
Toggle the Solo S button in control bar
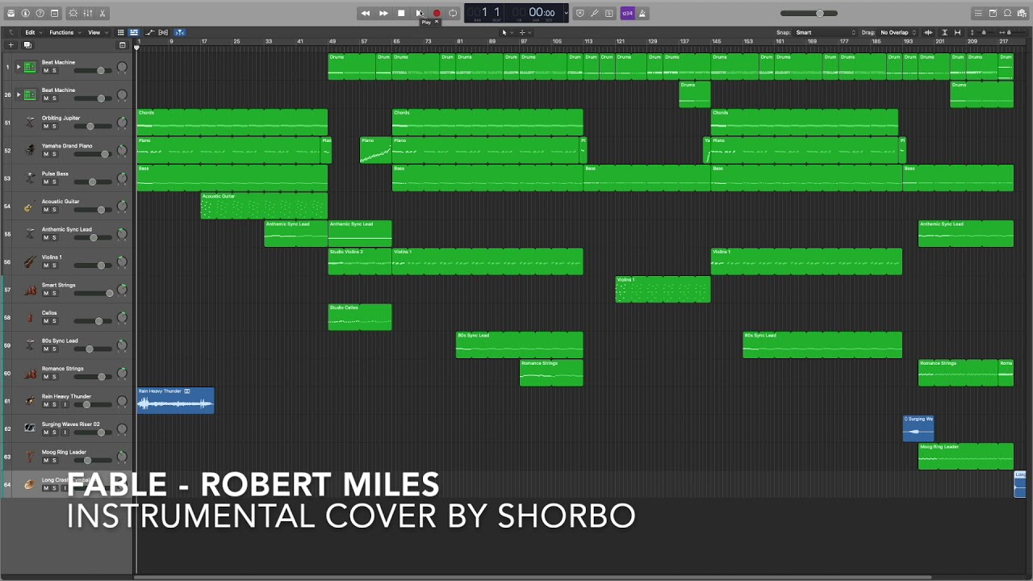609,13
